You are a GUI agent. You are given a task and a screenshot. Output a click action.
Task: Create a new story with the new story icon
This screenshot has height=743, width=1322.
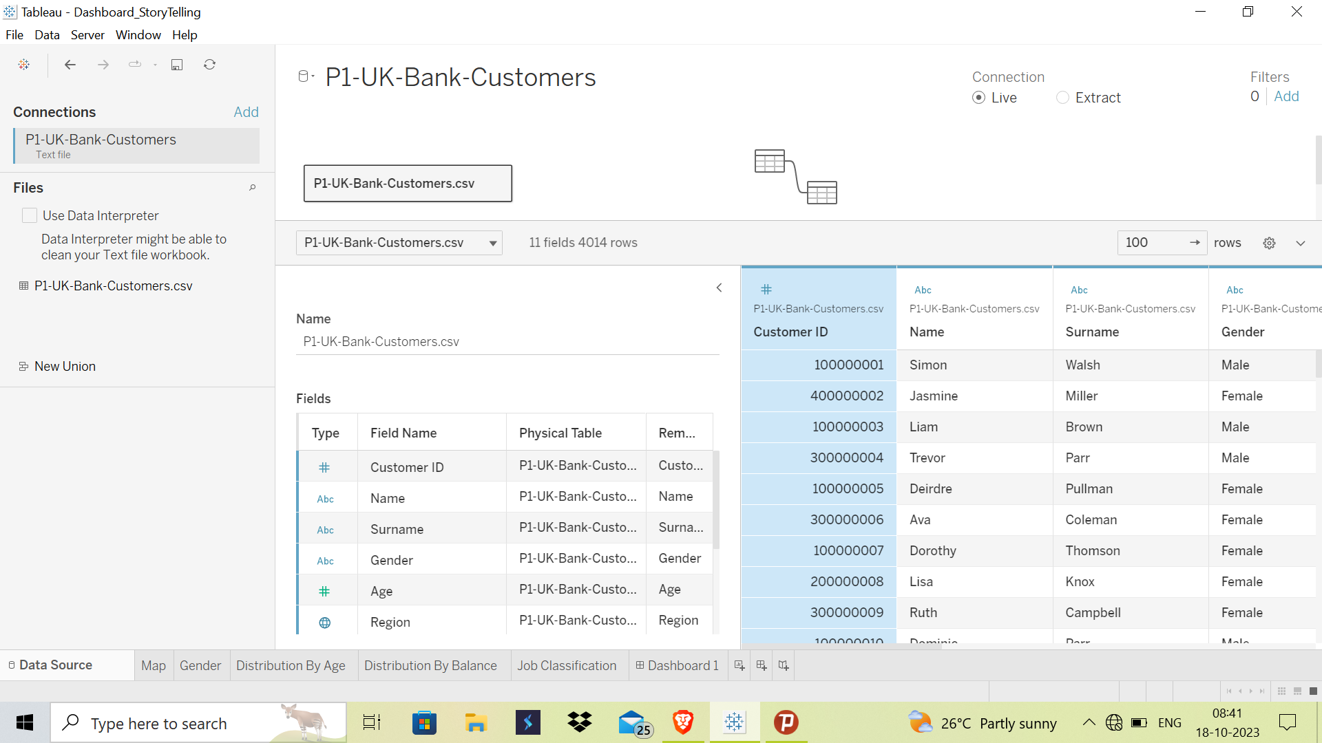783,665
